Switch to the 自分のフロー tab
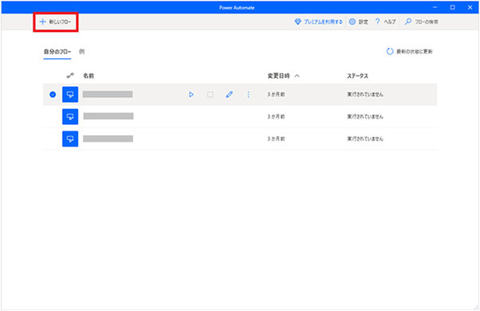The height and width of the screenshot is (311, 480). 57,52
